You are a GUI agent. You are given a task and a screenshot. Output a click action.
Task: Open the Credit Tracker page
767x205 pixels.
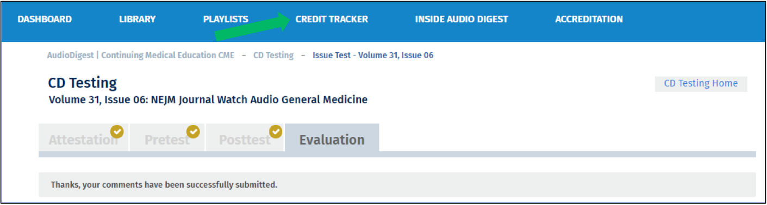click(x=332, y=19)
